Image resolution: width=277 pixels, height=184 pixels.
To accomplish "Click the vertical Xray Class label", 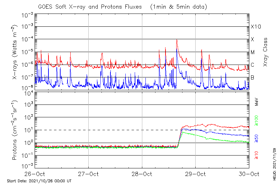I will coord(266,52).
